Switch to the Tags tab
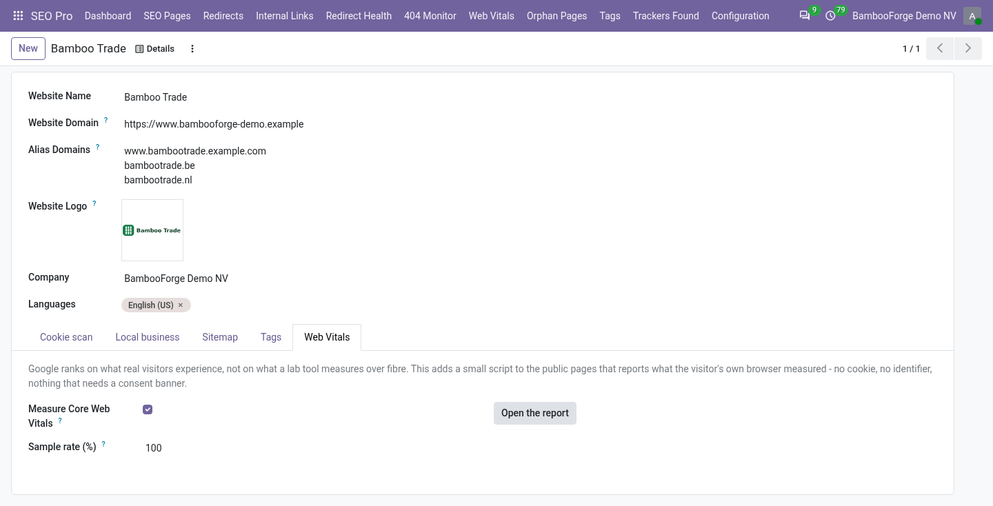 [x=271, y=337]
